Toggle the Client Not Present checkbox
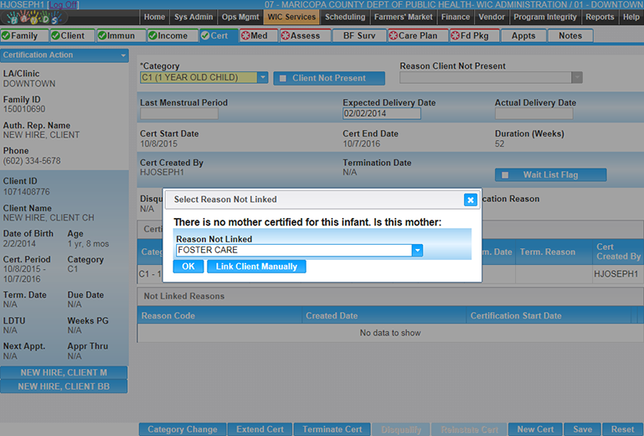This screenshot has width=644, height=436. click(283, 78)
